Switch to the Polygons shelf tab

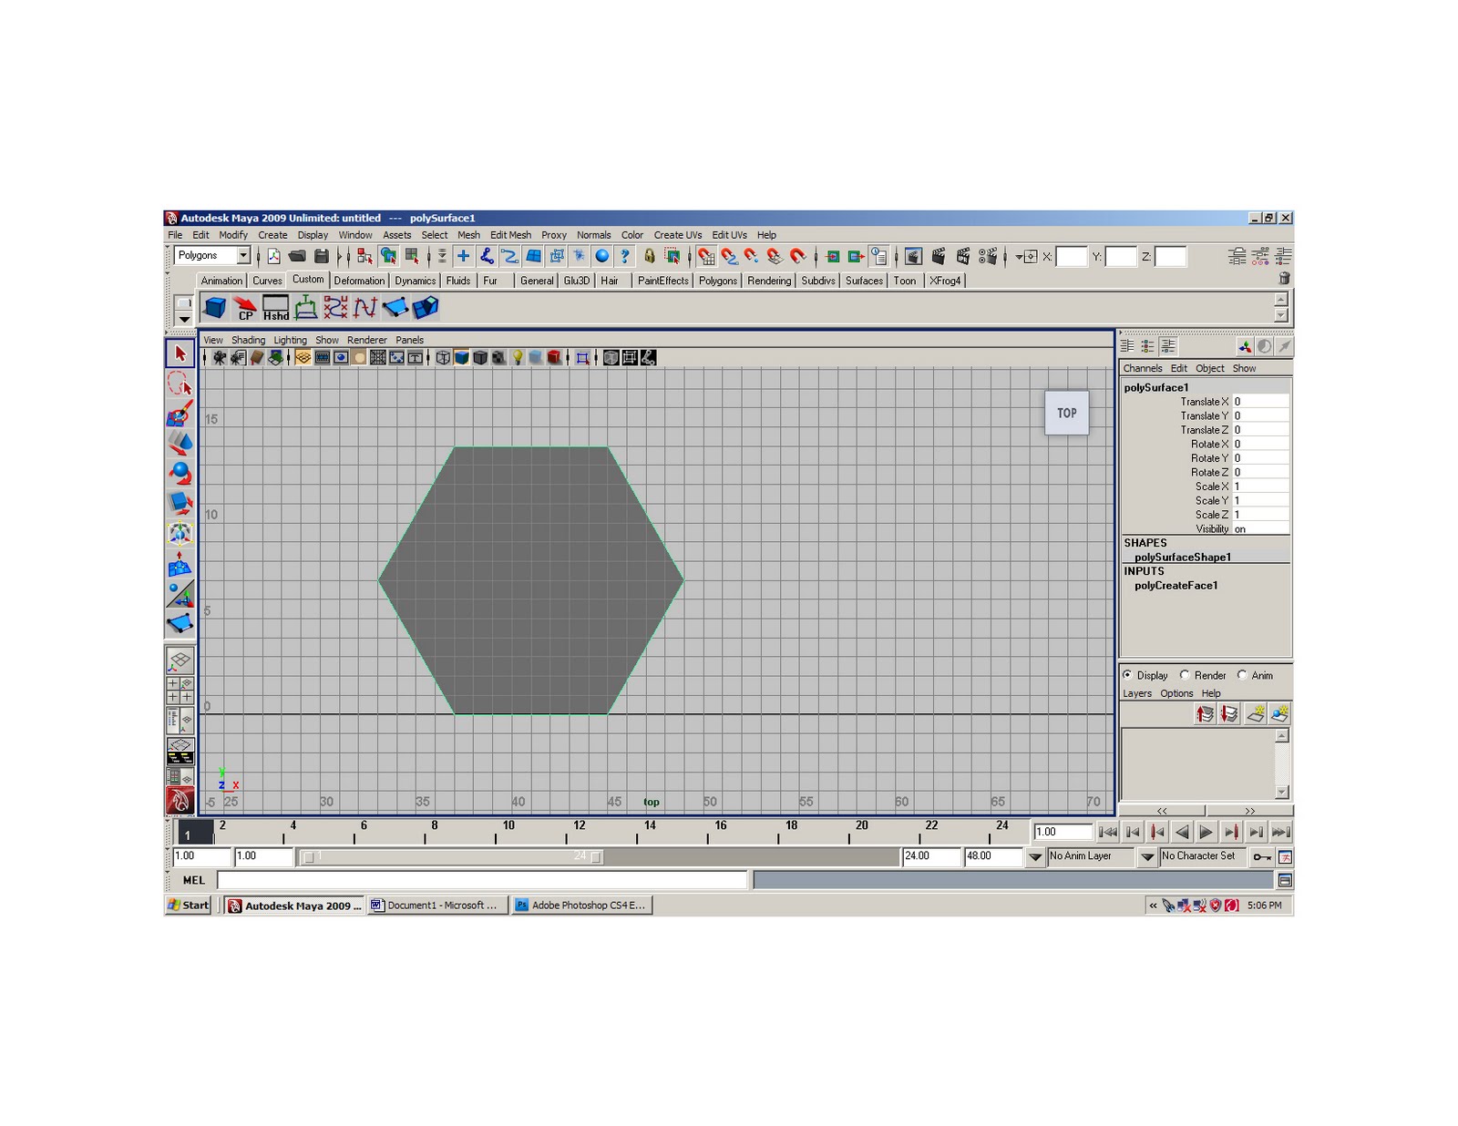point(717,281)
